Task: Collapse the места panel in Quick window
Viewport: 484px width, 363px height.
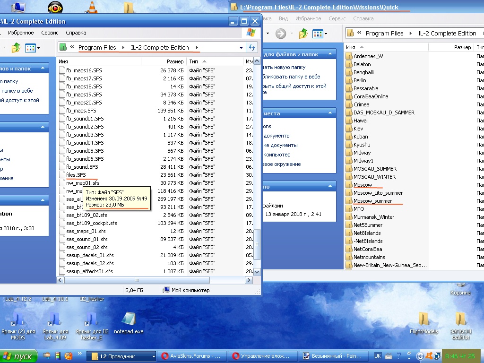Action: [x=330, y=113]
